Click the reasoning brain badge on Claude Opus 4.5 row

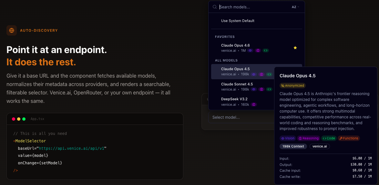coord(261,74)
